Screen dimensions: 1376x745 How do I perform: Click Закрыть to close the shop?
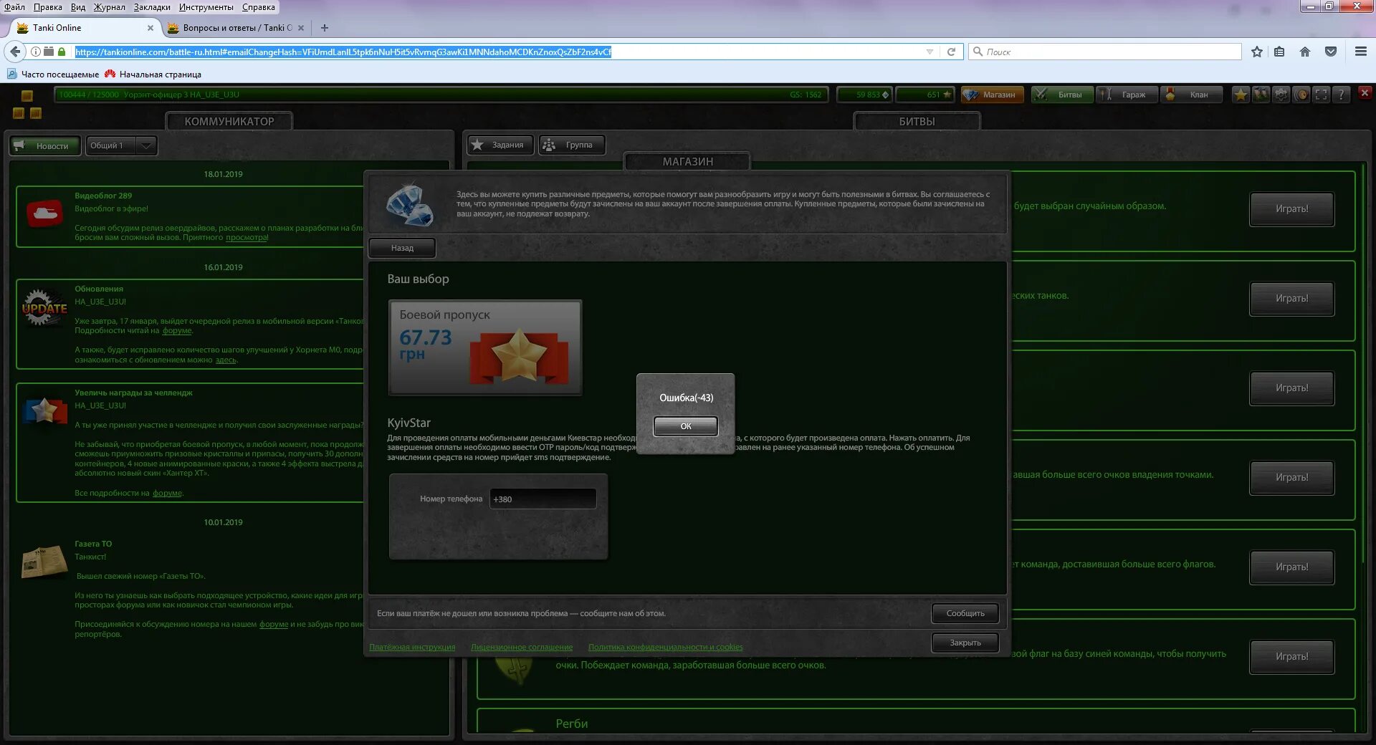[965, 643]
